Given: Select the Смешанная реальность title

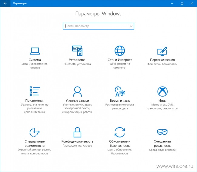Looking at the screenshot, I should coord(162,144).
